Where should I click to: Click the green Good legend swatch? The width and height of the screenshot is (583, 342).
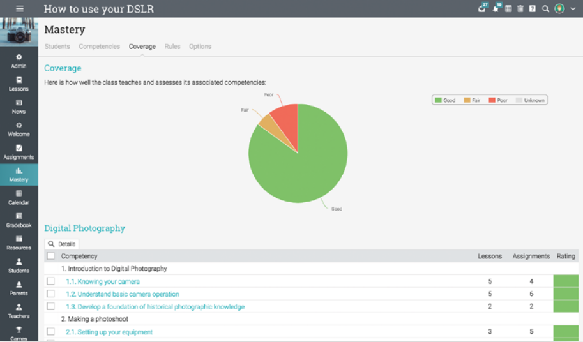(x=438, y=100)
